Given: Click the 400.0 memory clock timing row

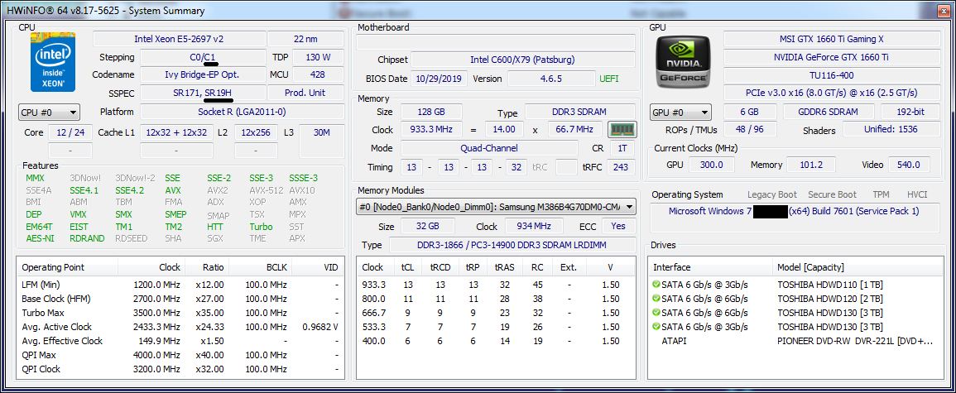Looking at the screenshot, I should point(497,341).
